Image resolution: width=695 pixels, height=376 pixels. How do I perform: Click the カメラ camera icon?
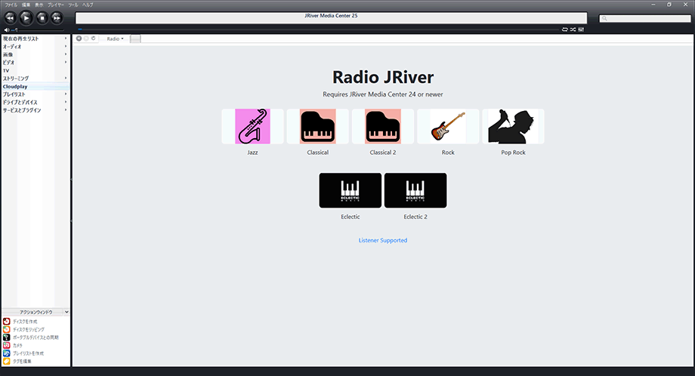point(6,346)
